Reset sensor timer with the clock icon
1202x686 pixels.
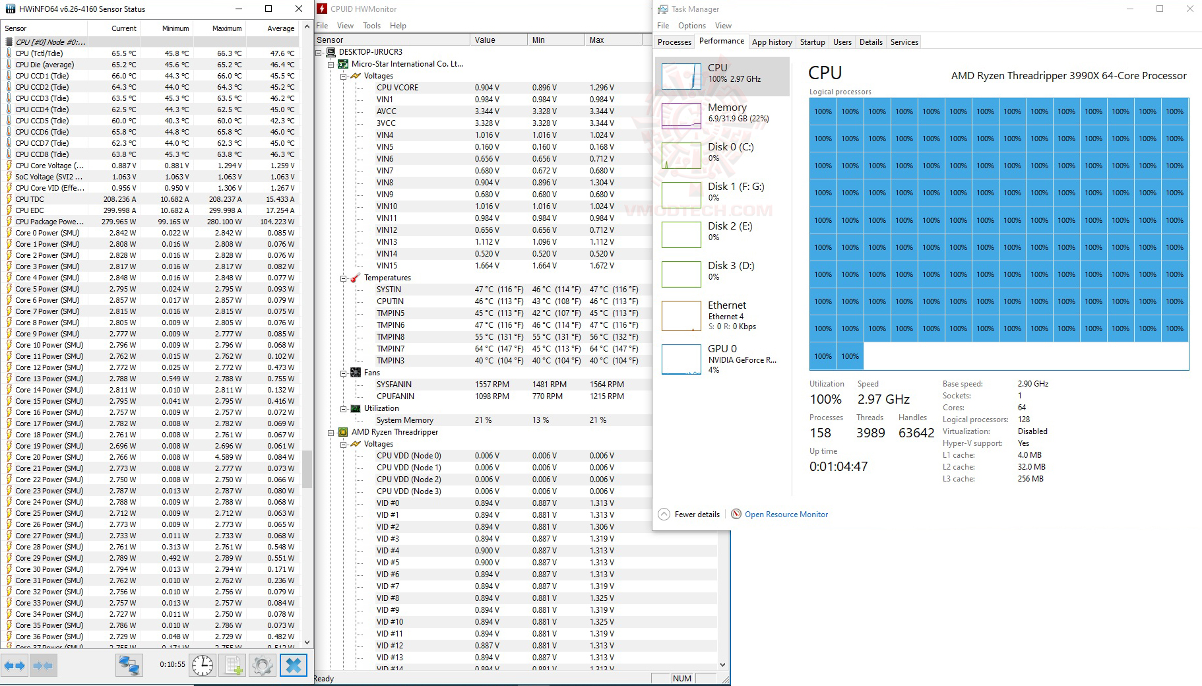pos(203,666)
